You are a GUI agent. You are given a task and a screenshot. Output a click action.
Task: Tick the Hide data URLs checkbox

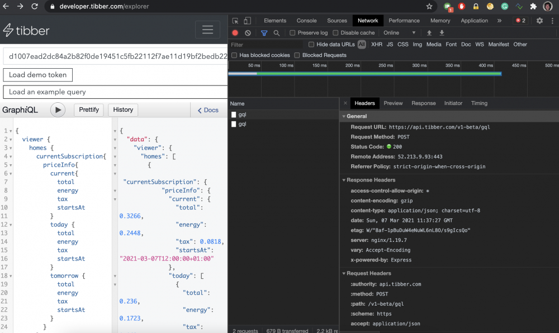[x=311, y=45]
